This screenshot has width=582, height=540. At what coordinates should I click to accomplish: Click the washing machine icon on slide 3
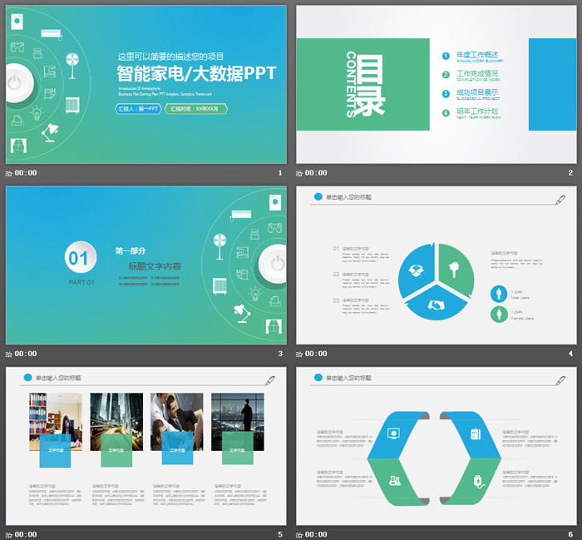(x=275, y=202)
